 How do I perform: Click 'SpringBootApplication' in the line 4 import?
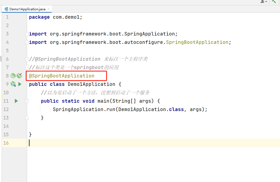197,42
